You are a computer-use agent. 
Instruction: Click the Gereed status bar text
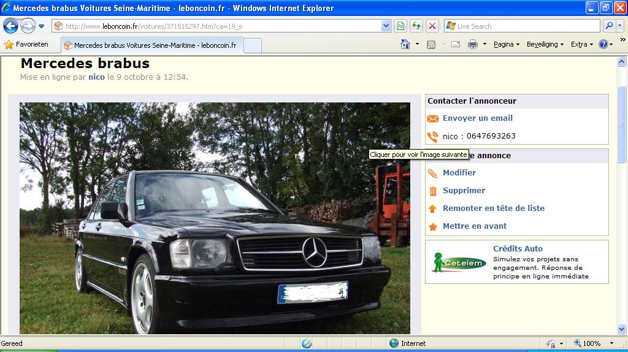(x=12, y=343)
